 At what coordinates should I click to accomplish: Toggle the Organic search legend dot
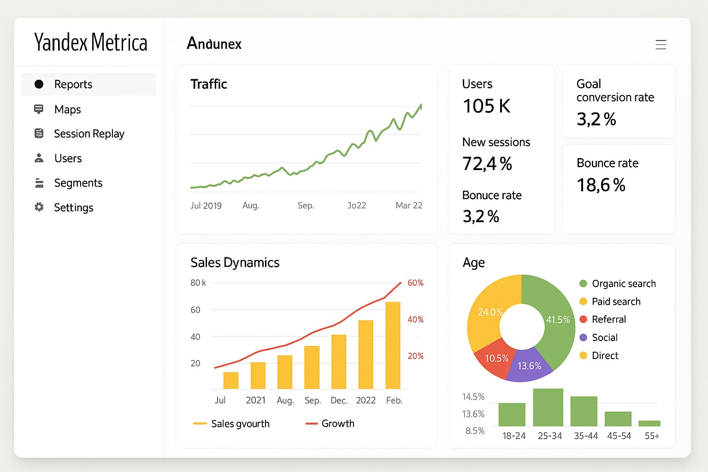pyautogui.click(x=583, y=283)
